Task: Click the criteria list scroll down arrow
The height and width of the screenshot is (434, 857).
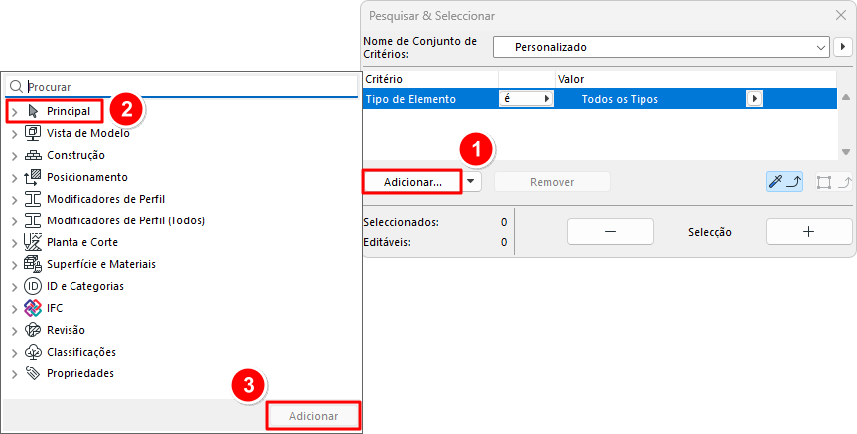Action: [845, 152]
